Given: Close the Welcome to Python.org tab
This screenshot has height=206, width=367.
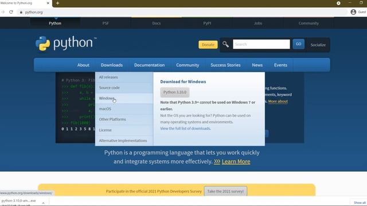Looking at the screenshot, I should point(48,3).
